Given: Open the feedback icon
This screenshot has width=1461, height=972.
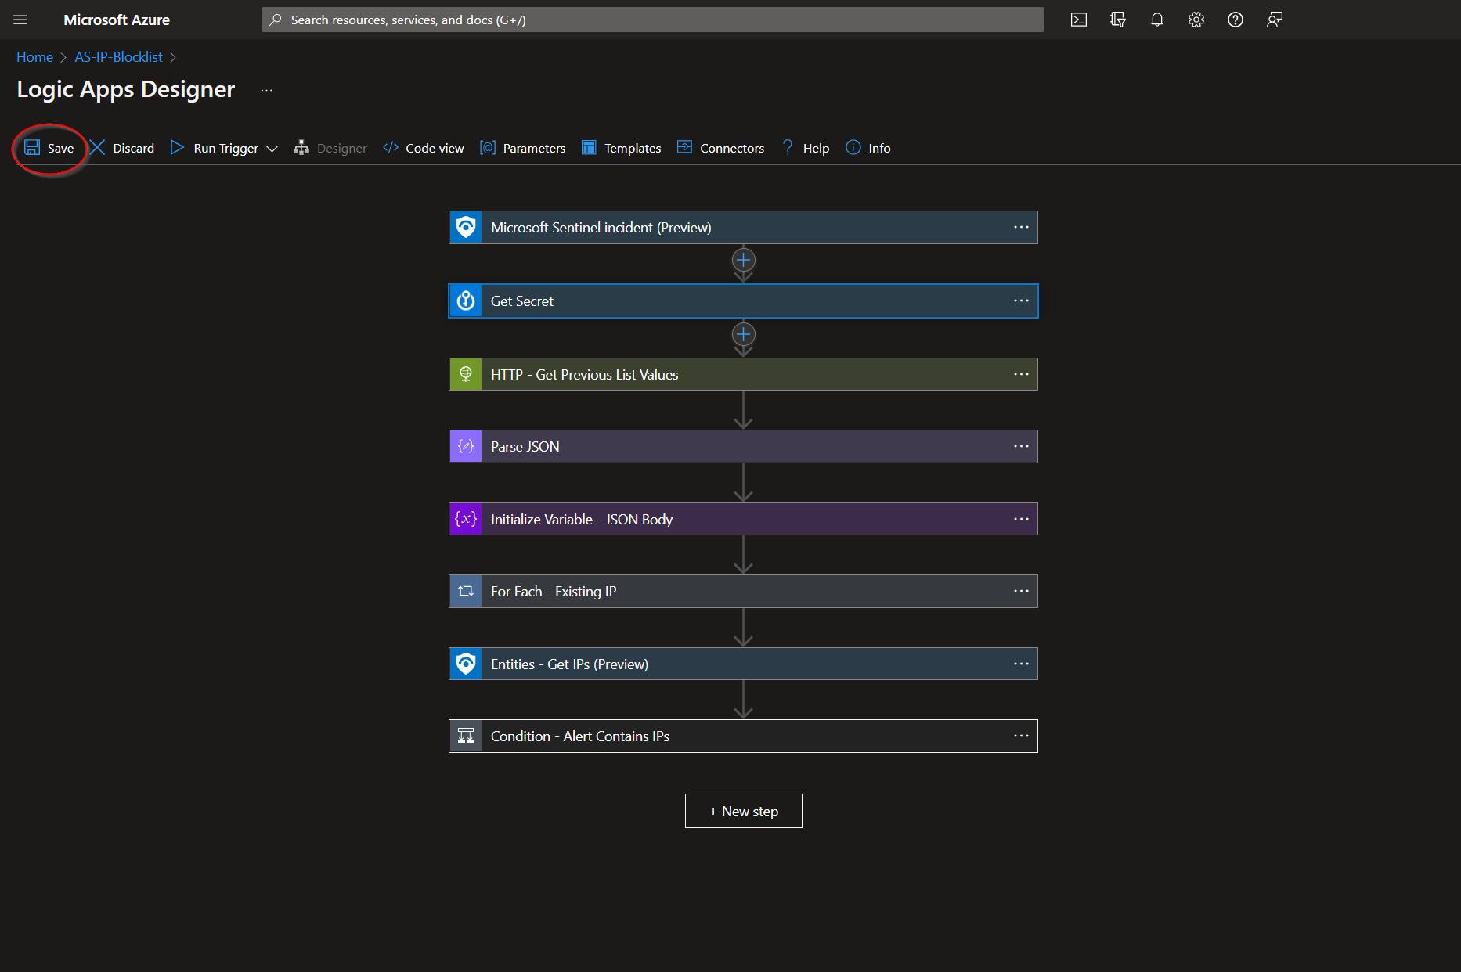Looking at the screenshot, I should point(1275,20).
